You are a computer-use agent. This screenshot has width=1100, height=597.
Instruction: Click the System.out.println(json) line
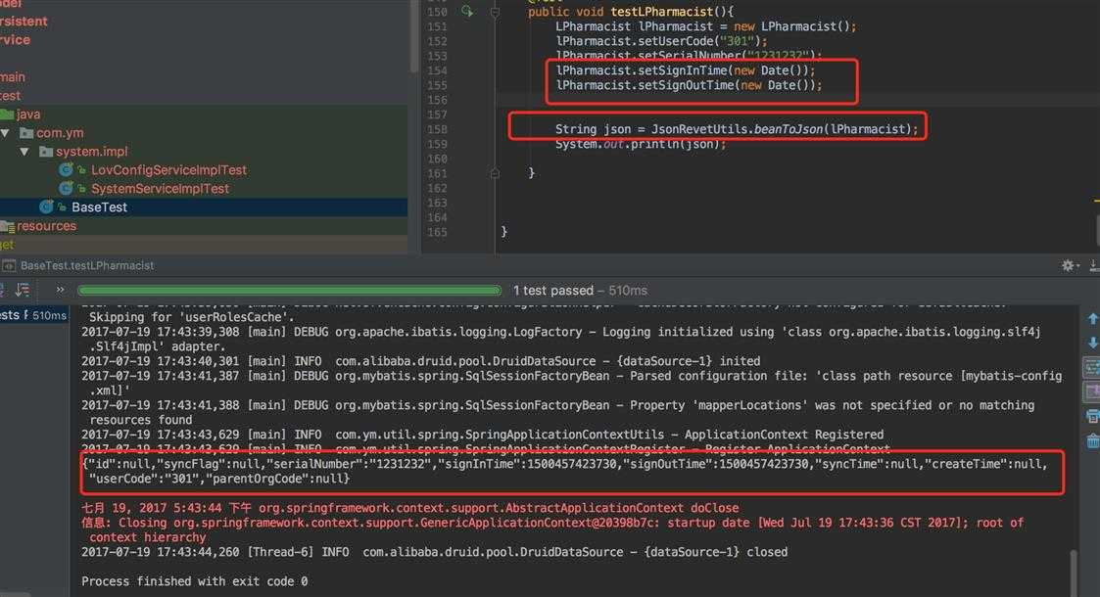[641, 145]
